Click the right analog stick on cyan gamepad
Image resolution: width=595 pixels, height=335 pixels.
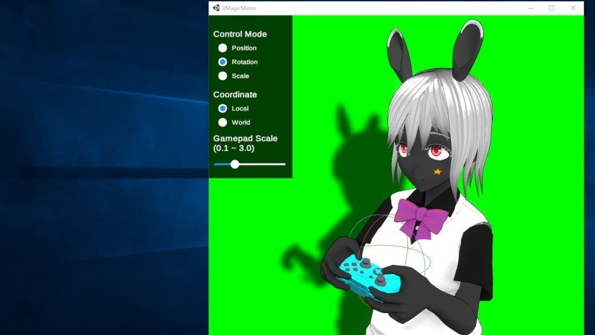point(381,280)
